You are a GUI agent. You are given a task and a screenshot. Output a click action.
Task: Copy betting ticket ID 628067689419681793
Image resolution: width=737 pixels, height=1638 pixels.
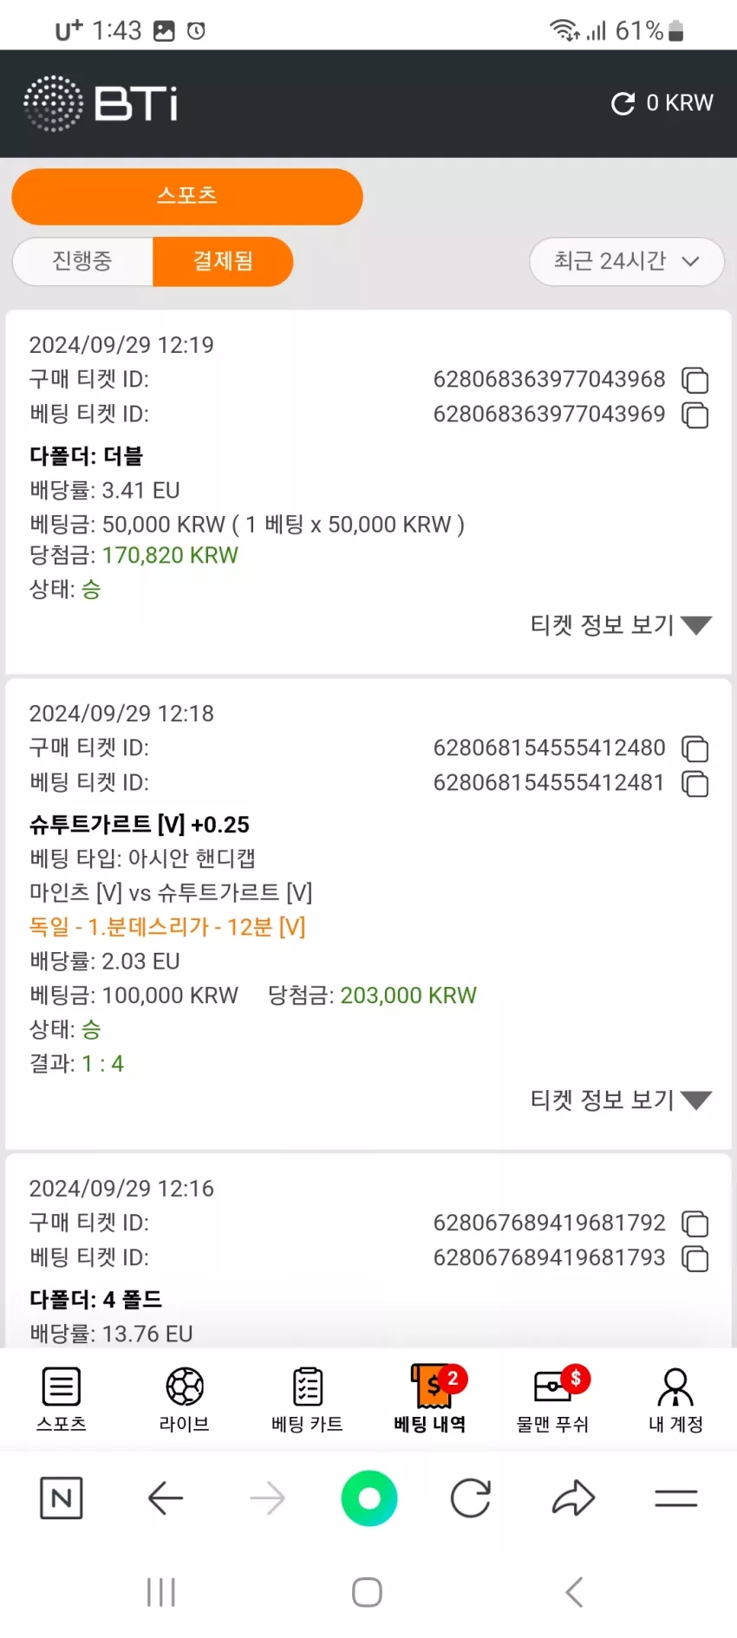click(695, 1258)
